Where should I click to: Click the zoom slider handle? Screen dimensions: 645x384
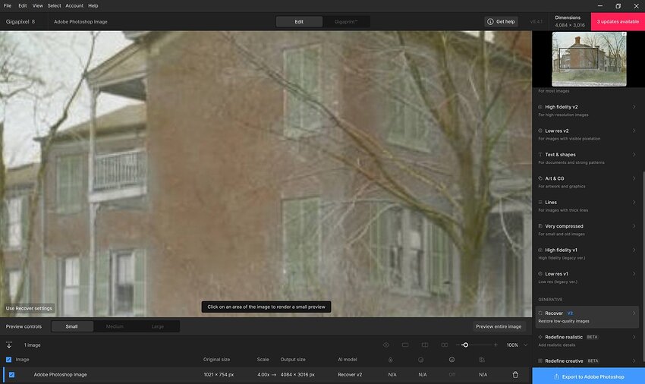[465, 345]
